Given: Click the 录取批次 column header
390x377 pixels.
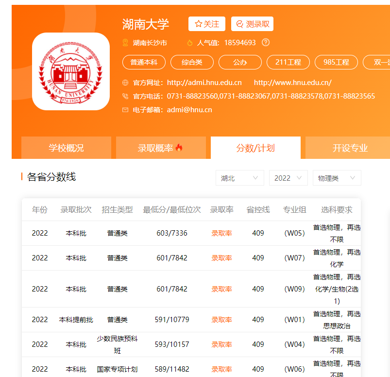Looking at the screenshot, I should pos(76,210).
